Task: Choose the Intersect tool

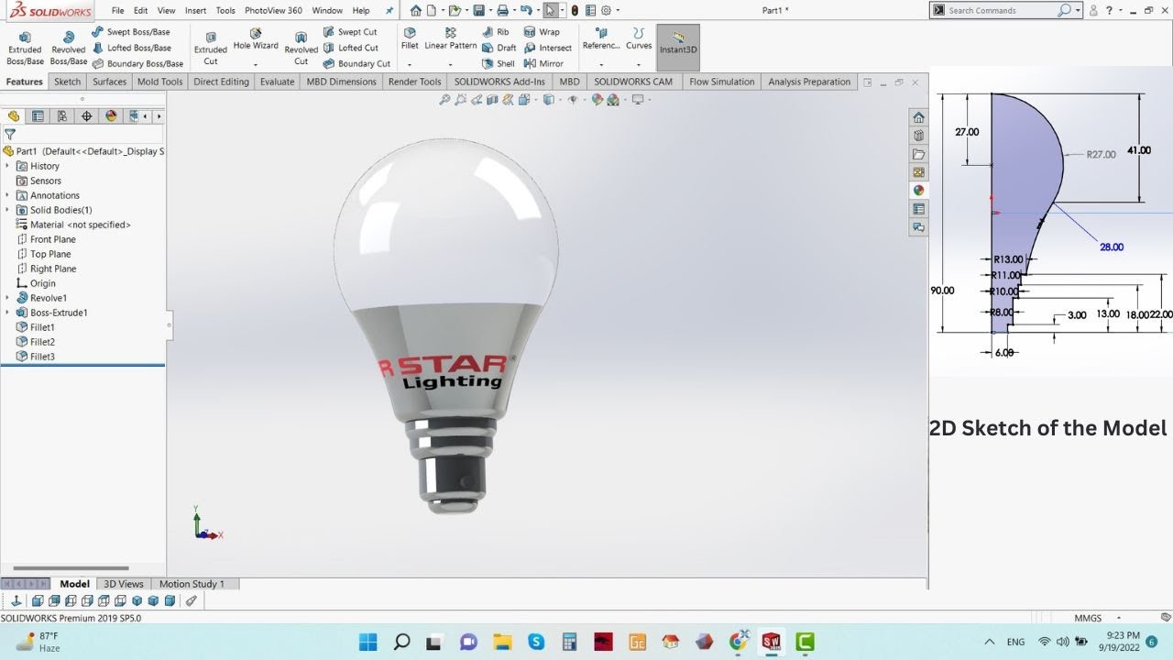Action: click(x=548, y=48)
